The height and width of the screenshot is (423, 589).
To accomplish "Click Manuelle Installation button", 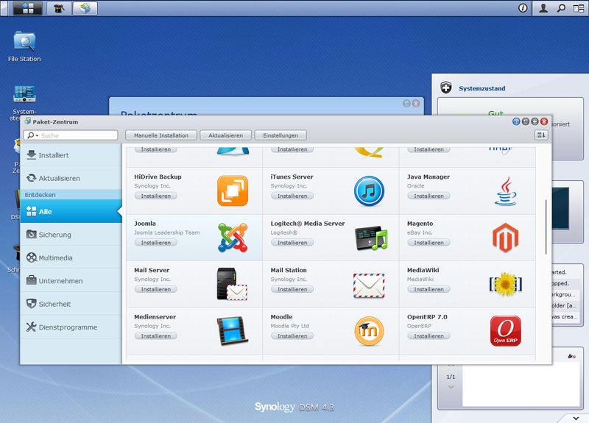I will 161,135.
